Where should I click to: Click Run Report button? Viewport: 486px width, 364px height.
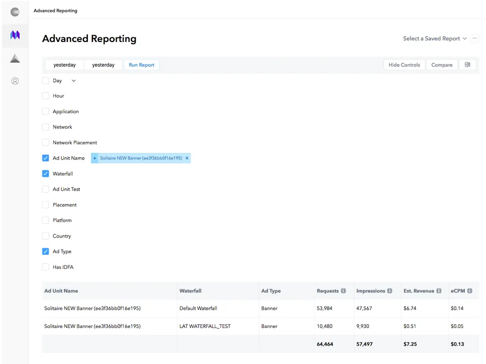[142, 65]
